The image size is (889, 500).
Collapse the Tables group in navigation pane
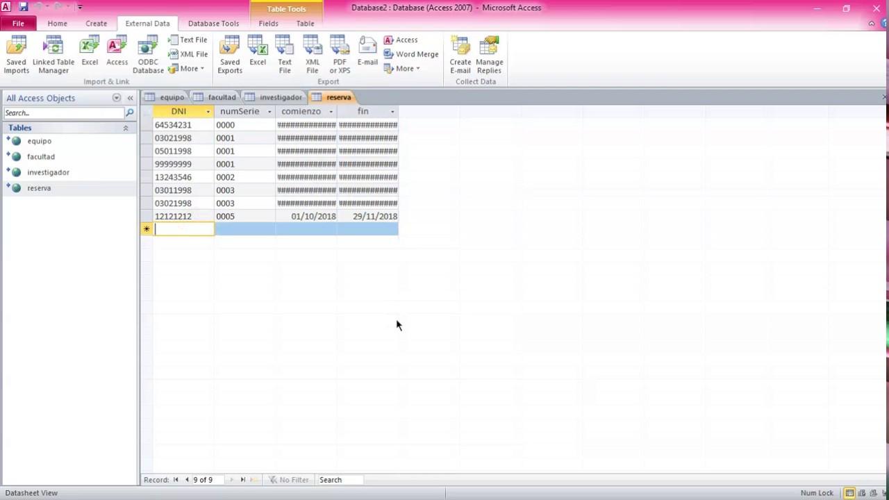tap(126, 128)
